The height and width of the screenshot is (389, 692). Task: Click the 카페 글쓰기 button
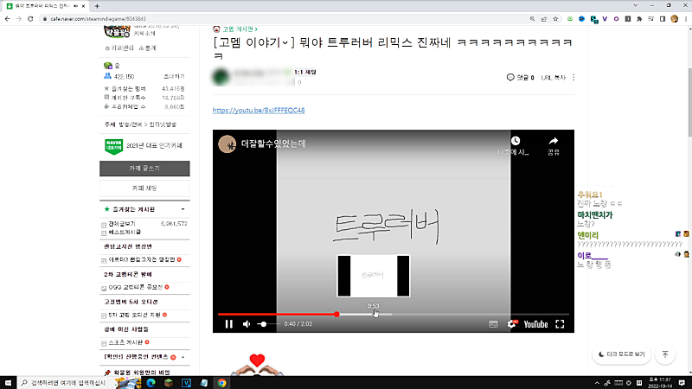(144, 169)
